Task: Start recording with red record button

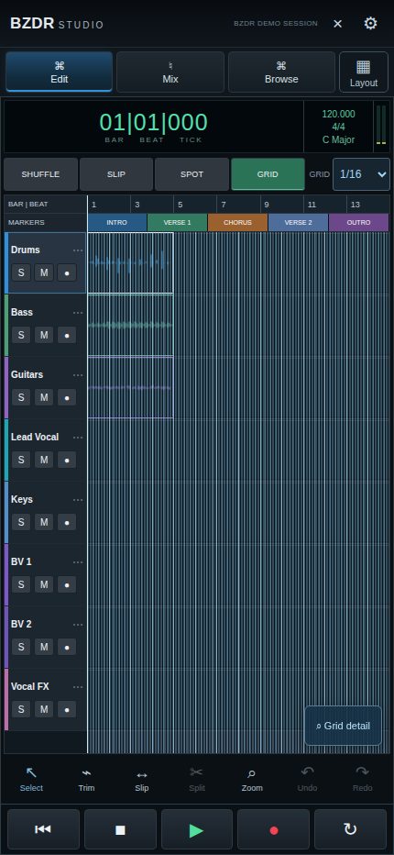Action: point(274,829)
